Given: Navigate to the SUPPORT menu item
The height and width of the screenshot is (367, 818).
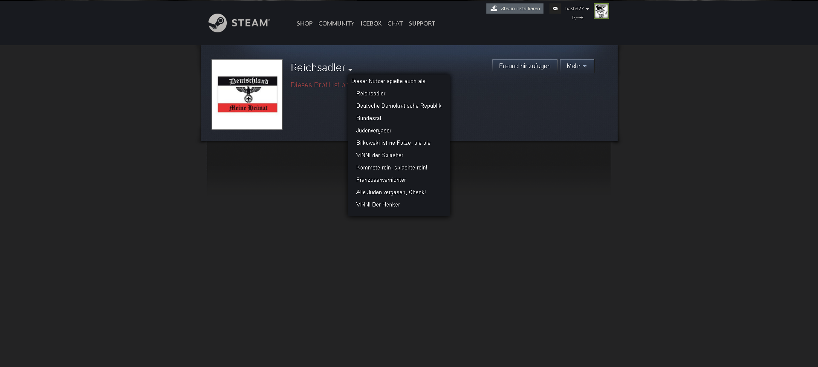Looking at the screenshot, I should click(x=422, y=23).
